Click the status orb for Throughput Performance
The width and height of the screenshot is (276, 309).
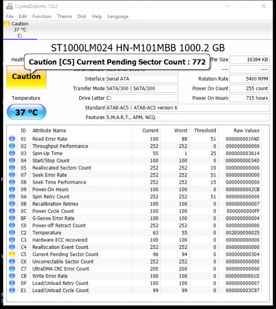coord(12,146)
